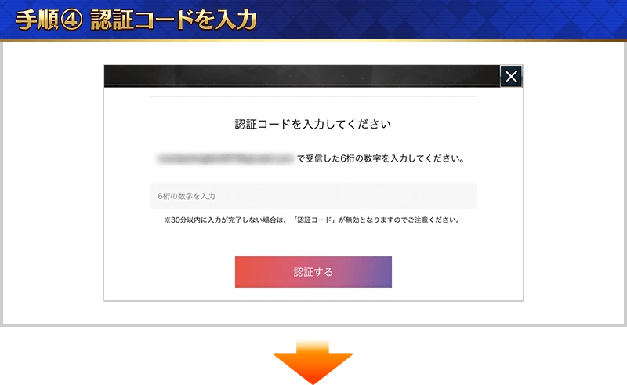This screenshot has height=385, width=627.
Task: Click the quoted 「認証コード」 phrase in note
Action: click(314, 220)
